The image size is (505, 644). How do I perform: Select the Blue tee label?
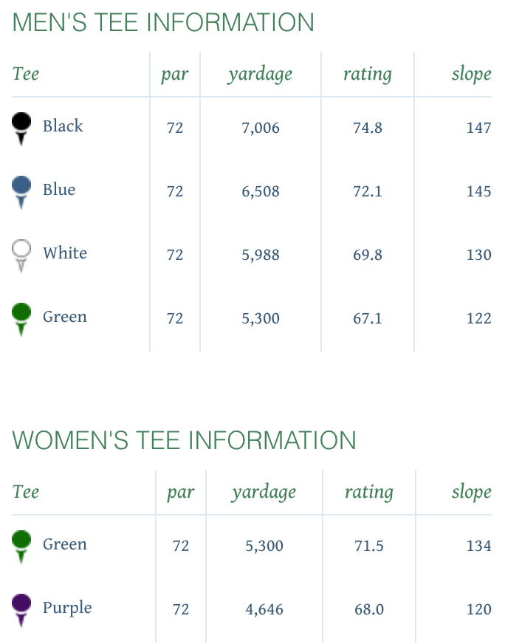(59, 189)
